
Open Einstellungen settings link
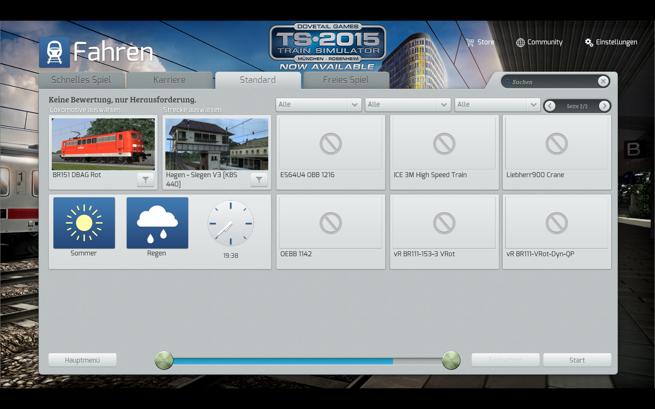pyautogui.click(x=616, y=42)
